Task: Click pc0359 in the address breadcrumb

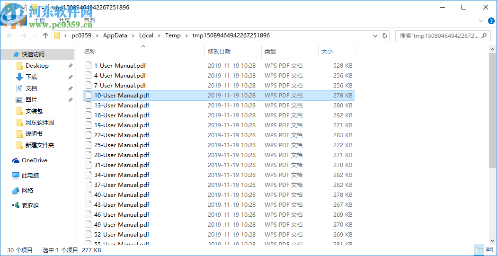Action: (81, 35)
